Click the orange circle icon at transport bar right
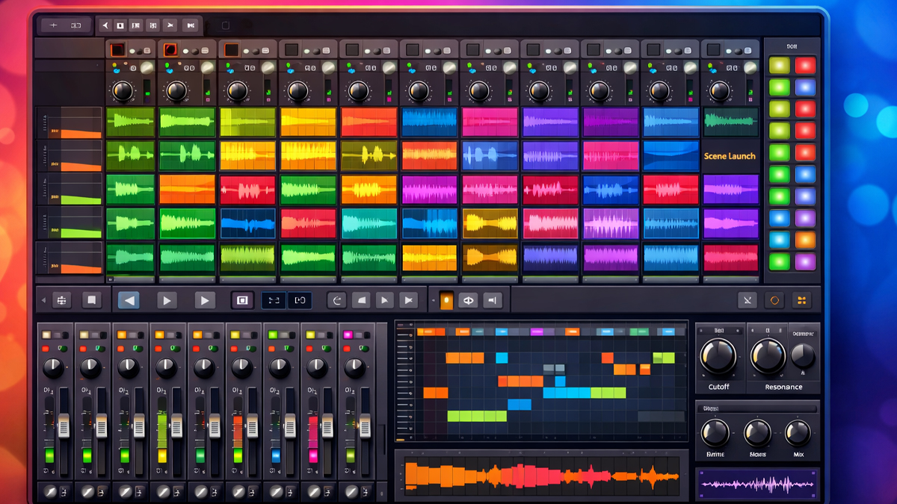The width and height of the screenshot is (897, 504). [x=774, y=300]
